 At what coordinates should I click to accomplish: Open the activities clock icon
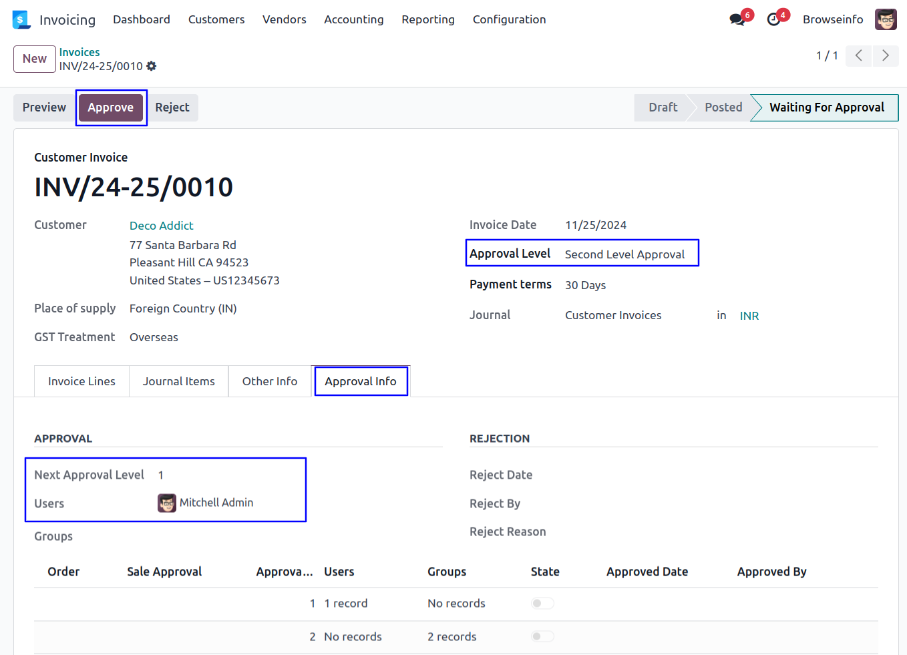tap(773, 19)
